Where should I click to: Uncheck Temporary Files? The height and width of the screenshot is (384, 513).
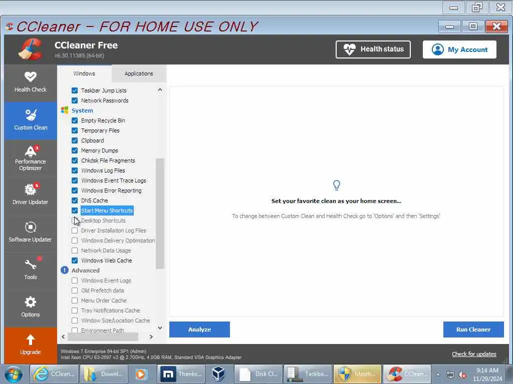75,130
